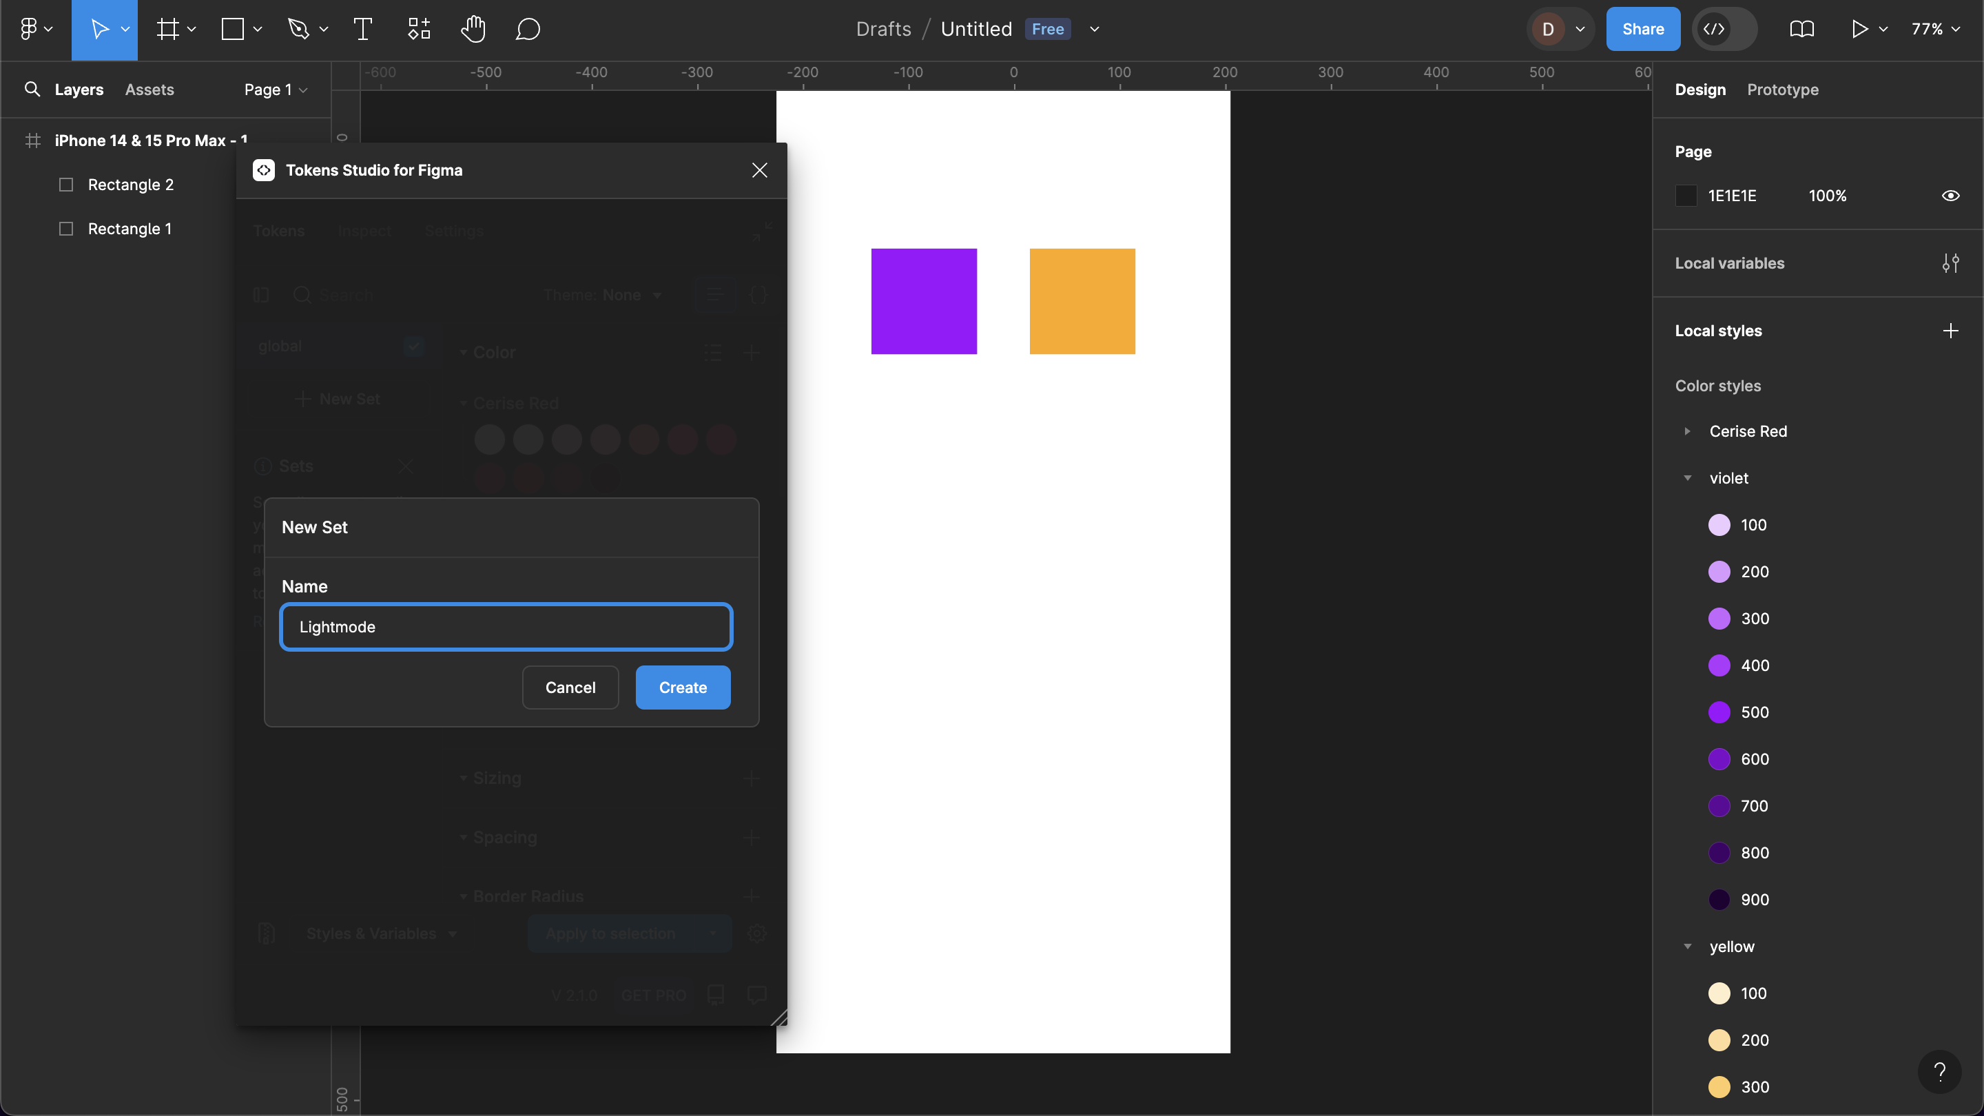Collapse the violet color styles group
Image resolution: width=1984 pixels, height=1116 pixels.
point(1688,478)
